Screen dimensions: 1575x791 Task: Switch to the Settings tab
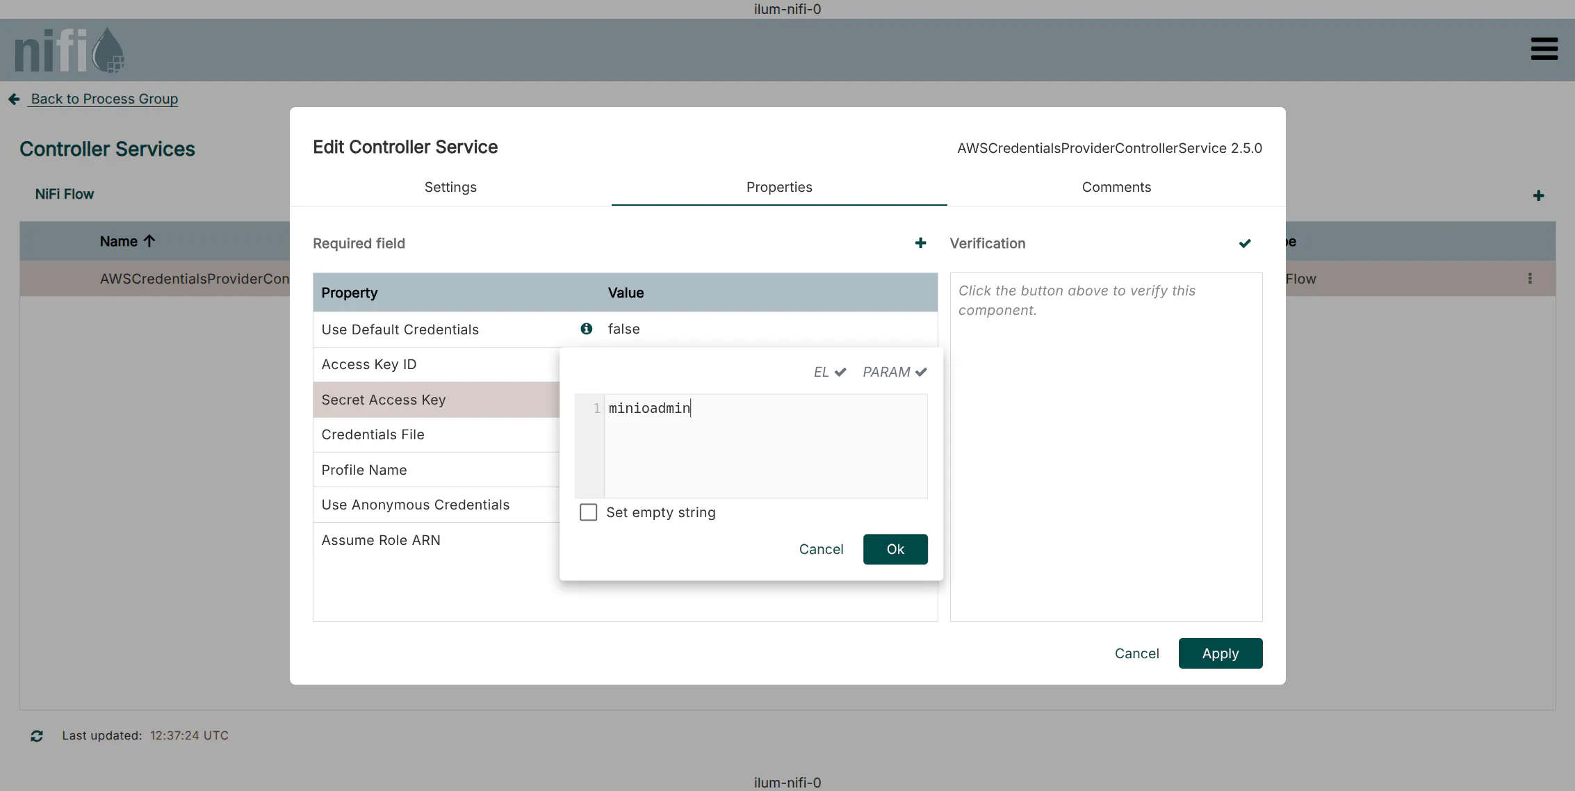450,187
